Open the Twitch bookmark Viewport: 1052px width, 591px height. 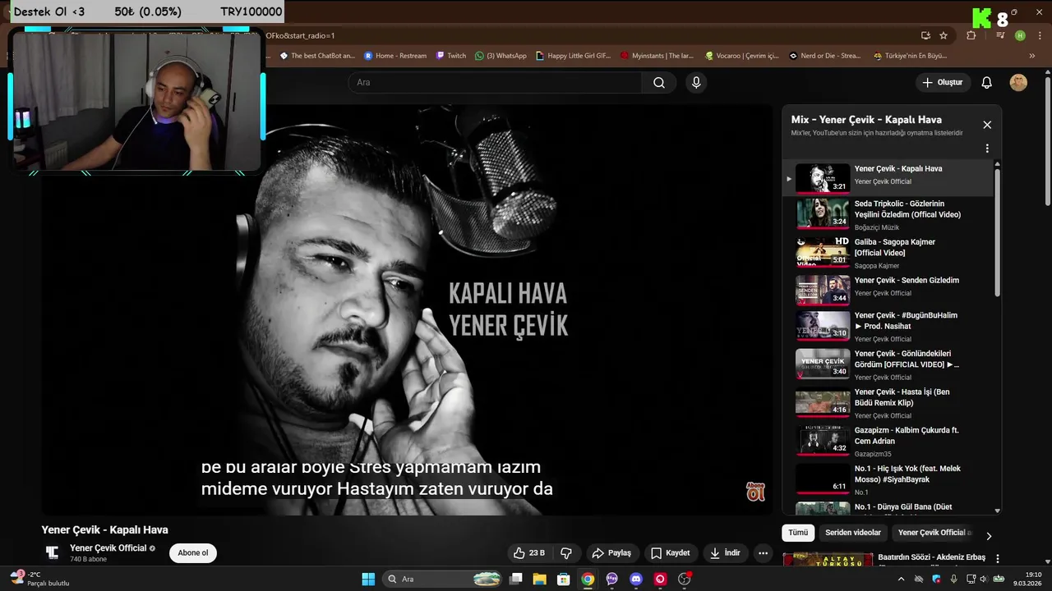pyautogui.click(x=450, y=56)
